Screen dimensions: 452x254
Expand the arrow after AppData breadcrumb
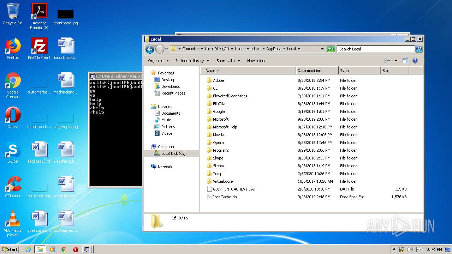[x=284, y=49]
